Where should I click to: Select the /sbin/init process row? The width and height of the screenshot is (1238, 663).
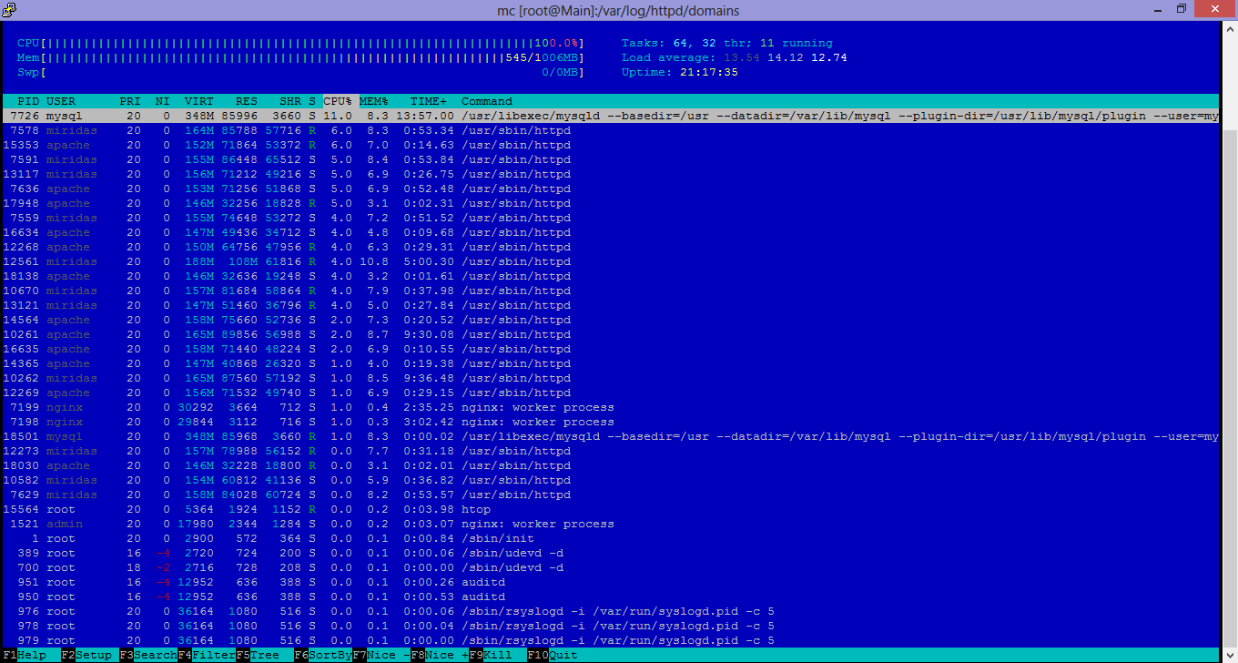pyautogui.click(x=610, y=538)
